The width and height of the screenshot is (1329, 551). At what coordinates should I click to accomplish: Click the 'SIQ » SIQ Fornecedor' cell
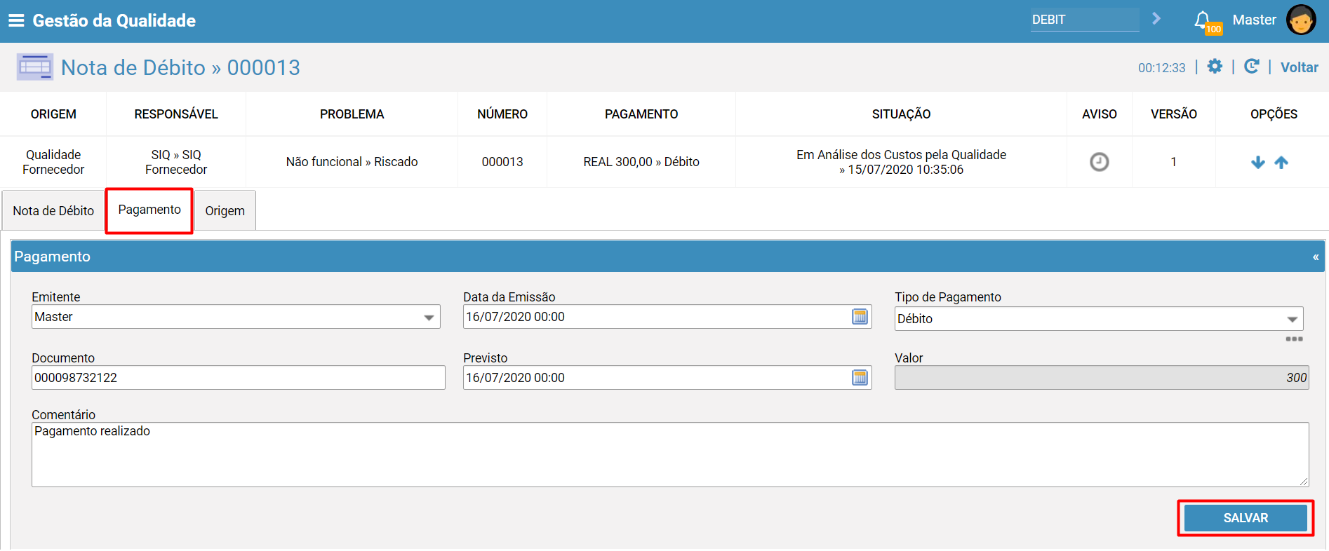pyautogui.click(x=176, y=162)
